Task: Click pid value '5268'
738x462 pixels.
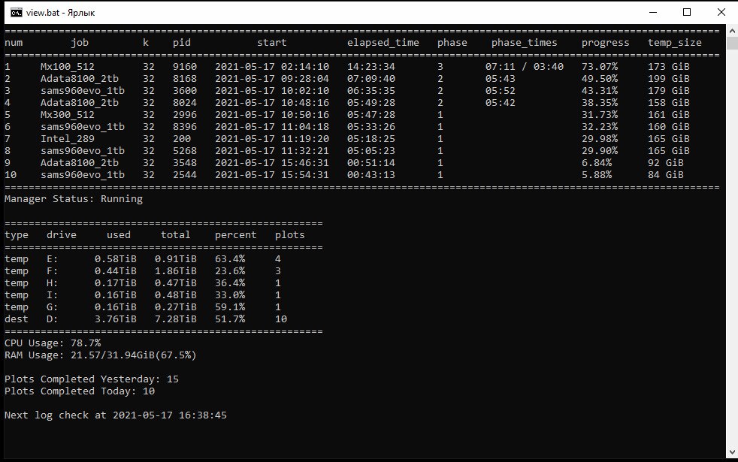Action: [185, 150]
